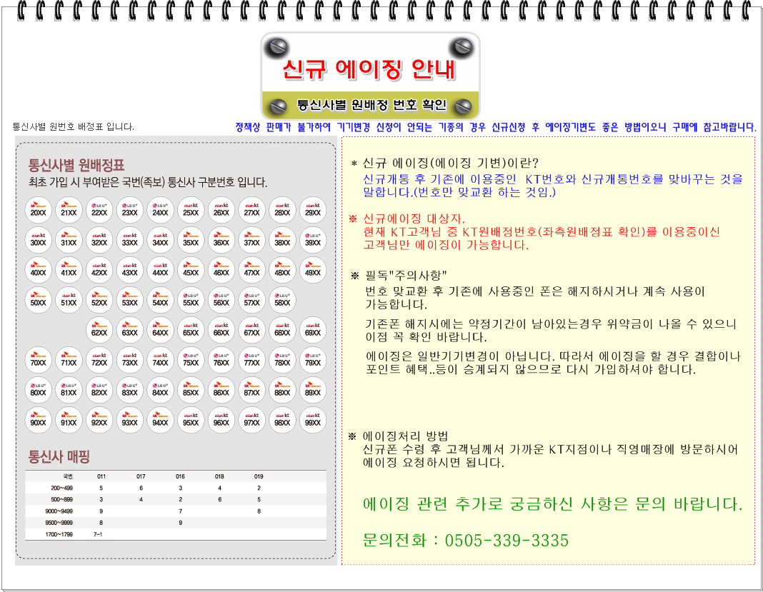Click the olleh kt 51XX badge

coord(69,298)
